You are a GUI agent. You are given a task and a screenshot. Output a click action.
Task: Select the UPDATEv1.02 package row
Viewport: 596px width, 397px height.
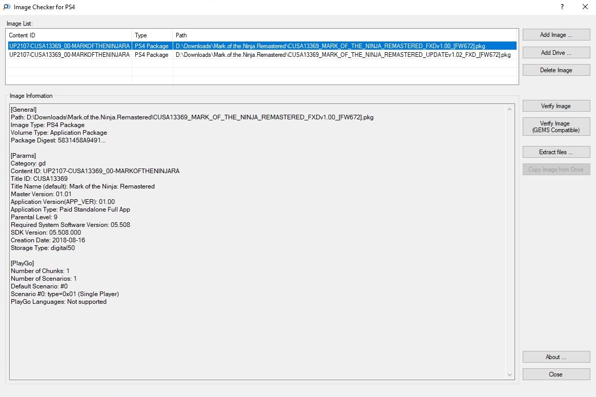(262, 55)
